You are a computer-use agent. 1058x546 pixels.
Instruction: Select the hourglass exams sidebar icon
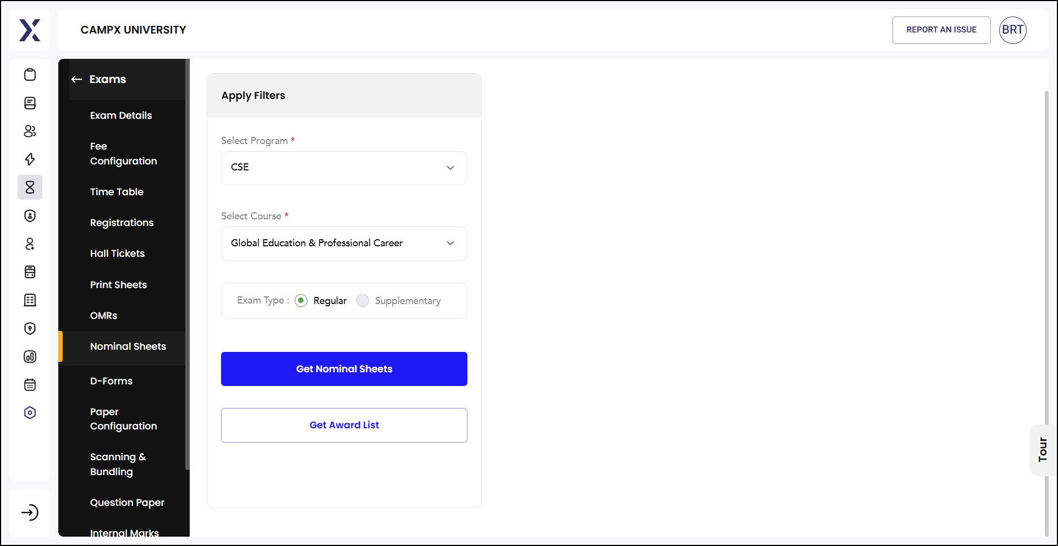(x=30, y=187)
